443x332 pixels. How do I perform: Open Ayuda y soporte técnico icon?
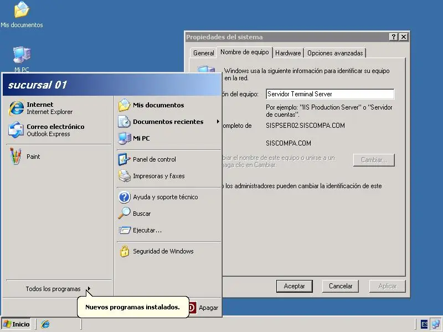124,197
